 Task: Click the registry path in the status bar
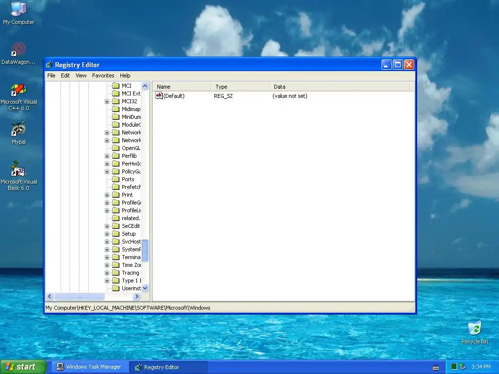click(x=128, y=308)
